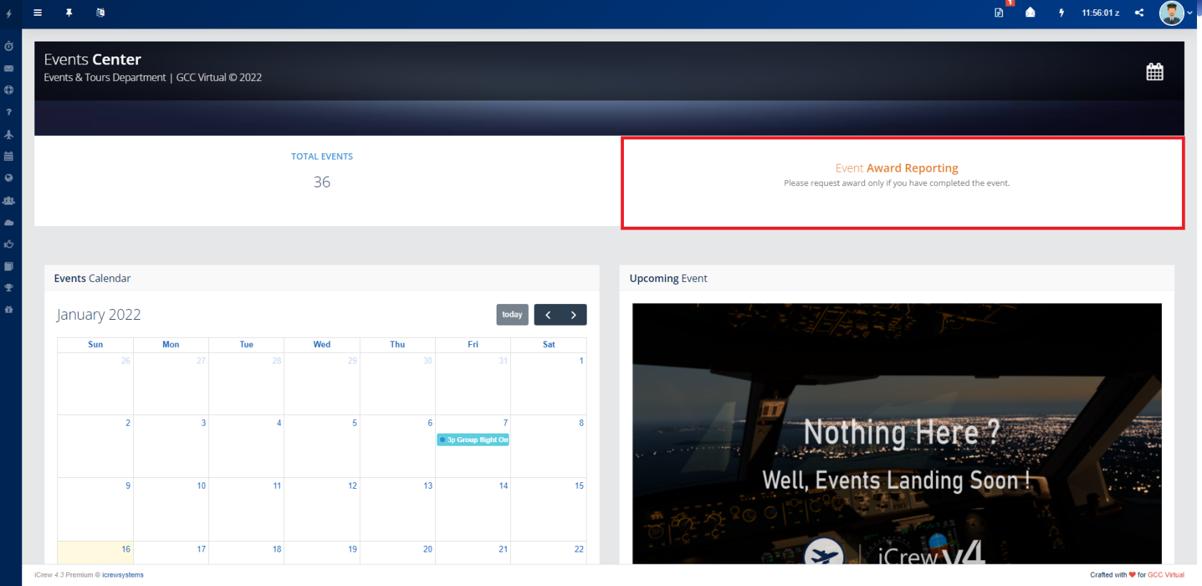The height and width of the screenshot is (586, 1202).
Task: Select January 8 in calendar
Action: [549, 446]
